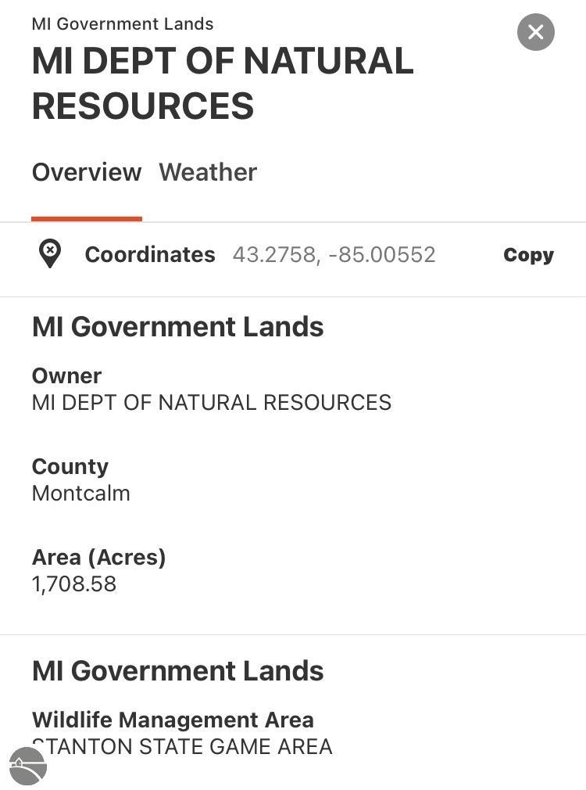
Task: Click the Wildlife Management Area label
Action: coord(173,720)
